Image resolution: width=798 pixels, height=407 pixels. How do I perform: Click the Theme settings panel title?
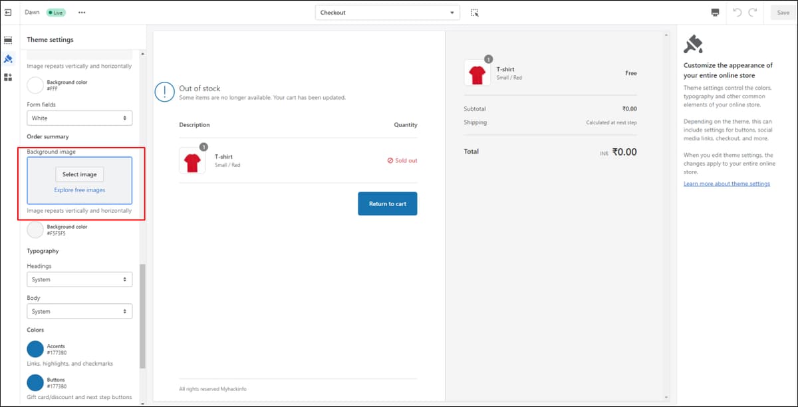point(50,40)
